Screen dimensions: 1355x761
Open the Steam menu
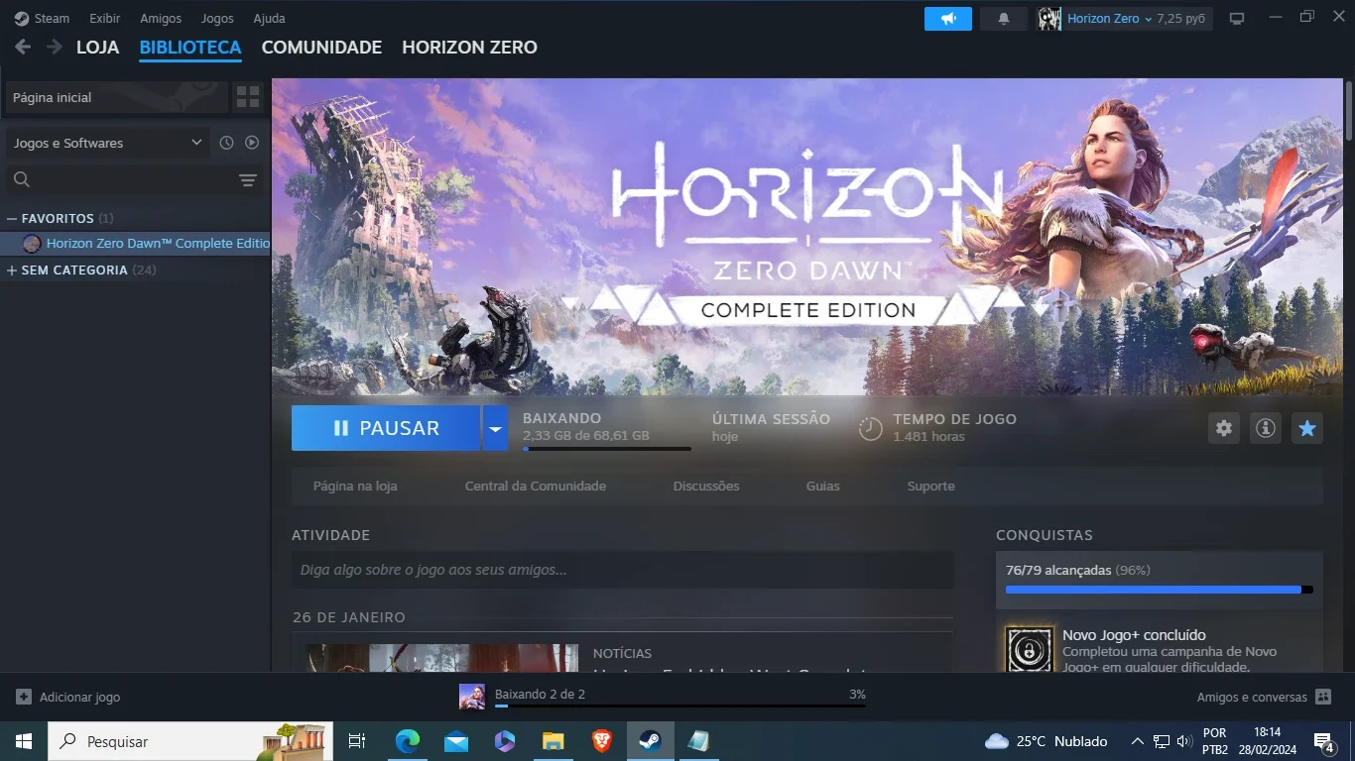pyautogui.click(x=52, y=19)
